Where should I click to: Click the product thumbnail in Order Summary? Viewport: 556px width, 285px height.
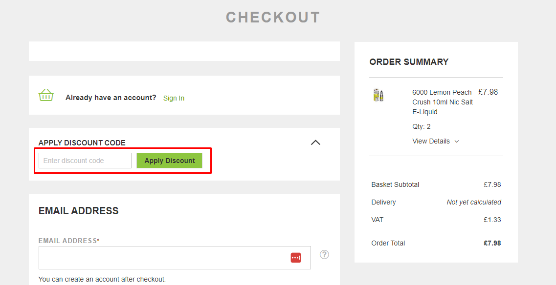(378, 95)
